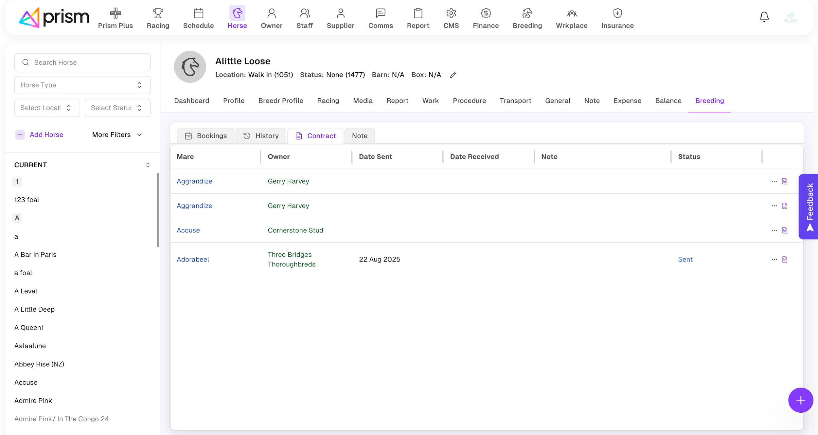Image resolution: width=818 pixels, height=435 pixels.
Task: Open the notifications bell icon
Action: click(764, 16)
